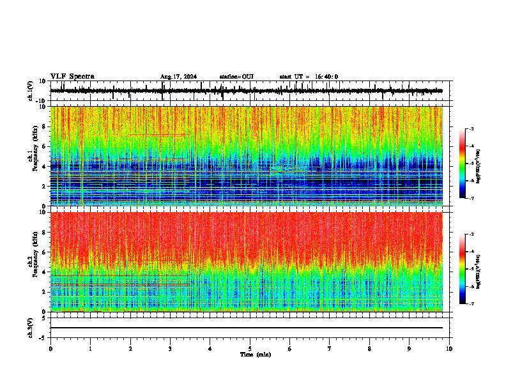This screenshot has width=506, height=391.
Task: Click the ch.1 voltage waveform strip
Action: tap(247, 91)
